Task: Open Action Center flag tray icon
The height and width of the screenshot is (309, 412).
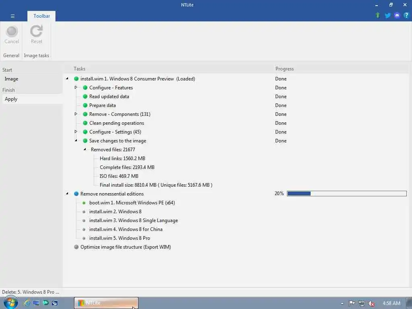Action: 352,303
